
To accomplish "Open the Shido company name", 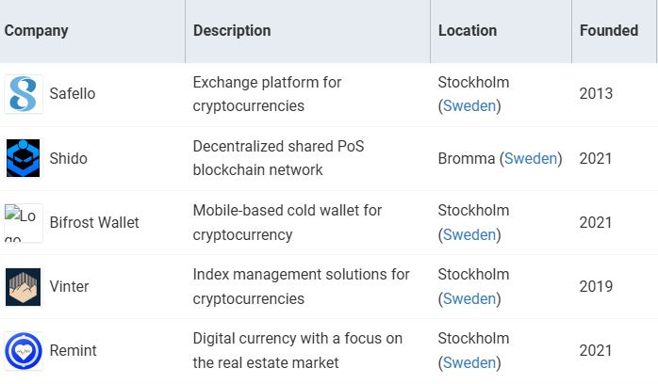I will 69,158.
